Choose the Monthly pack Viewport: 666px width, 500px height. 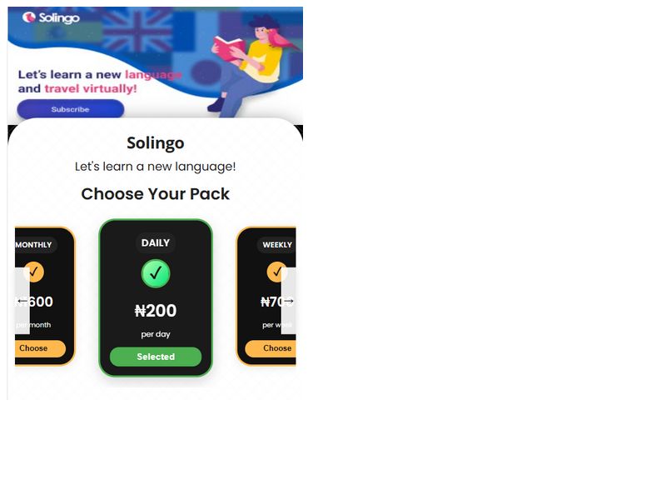point(39,348)
